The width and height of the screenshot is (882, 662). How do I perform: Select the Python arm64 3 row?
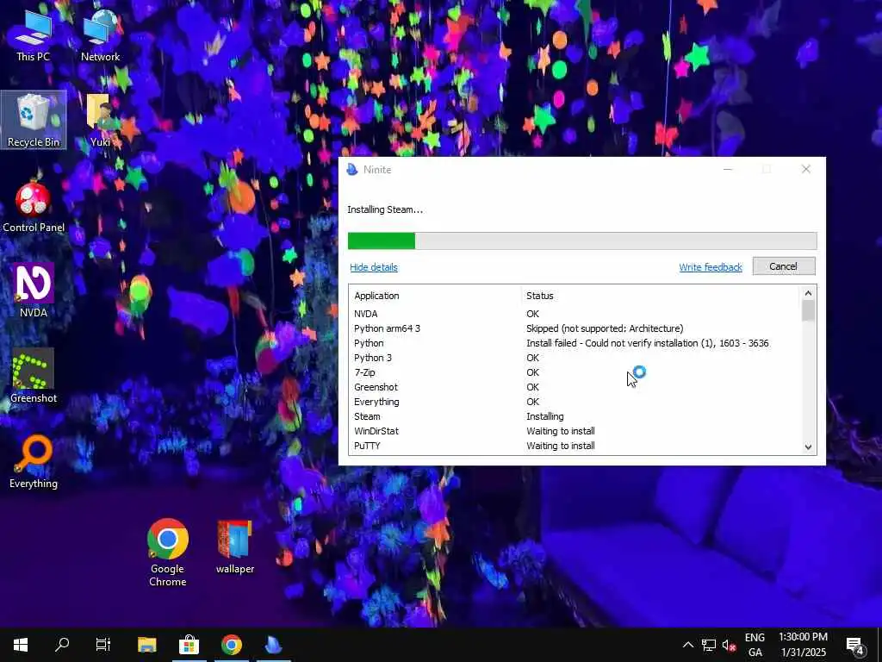(x=575, y=328)
